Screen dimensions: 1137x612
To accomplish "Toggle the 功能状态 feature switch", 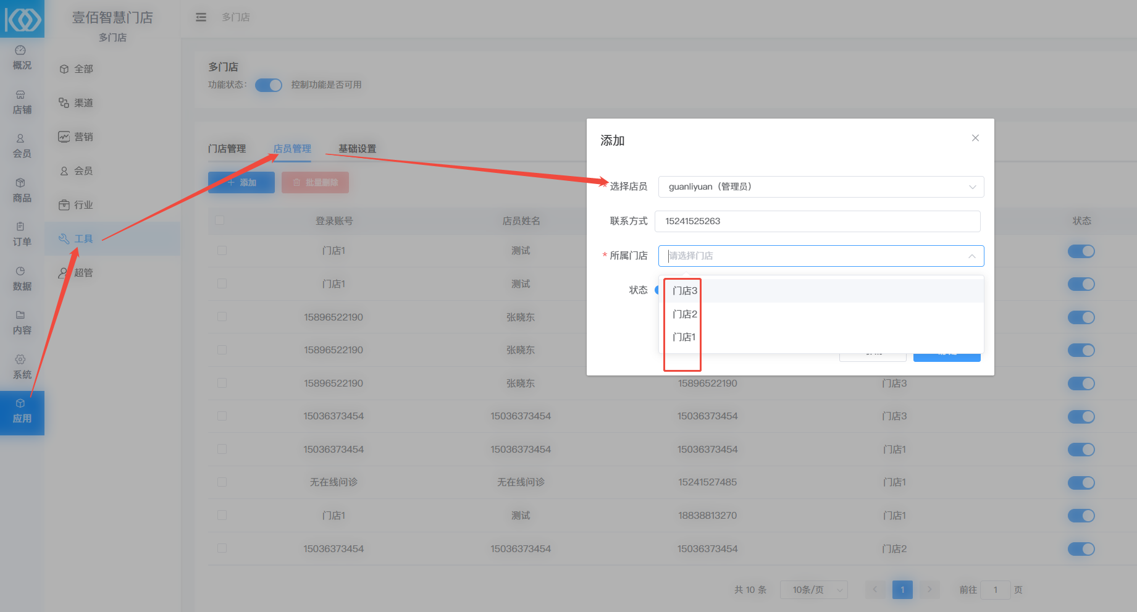I will pos(269,85).
